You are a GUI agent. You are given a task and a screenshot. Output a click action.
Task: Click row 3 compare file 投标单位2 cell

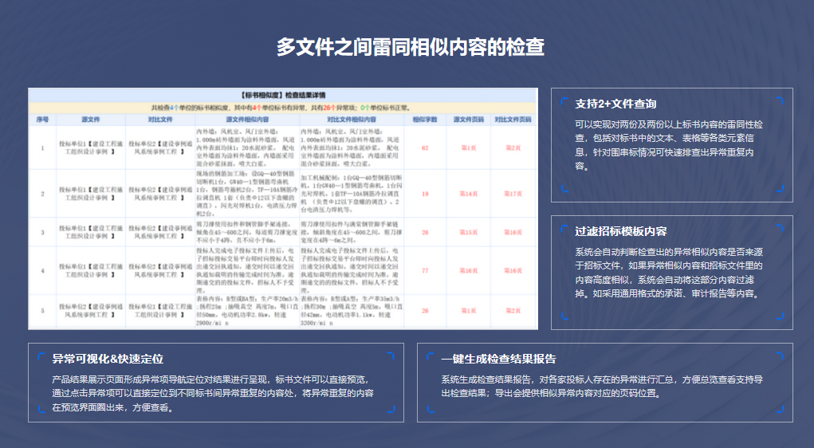[x=160, y=233]
